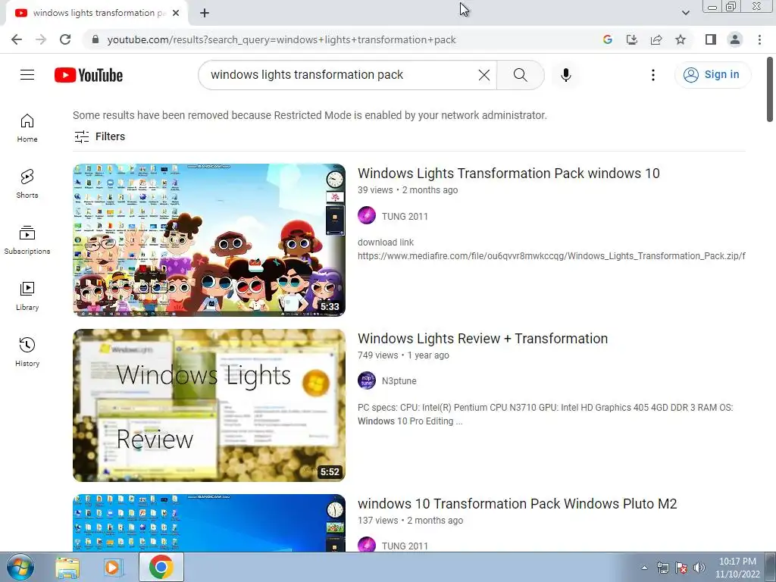Go to the N3ptune channel name
This screenshot has height=582, width=776.
click(399, 380)
